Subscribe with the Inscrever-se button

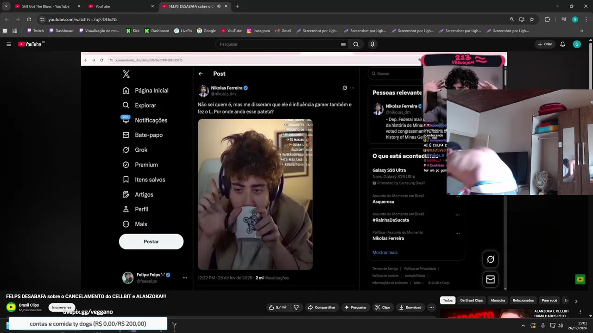tap(62, 308)
